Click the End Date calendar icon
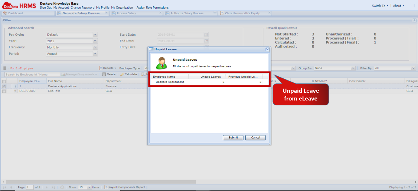Viewport: 418px width, 191px height. click(x=206, y=41)
